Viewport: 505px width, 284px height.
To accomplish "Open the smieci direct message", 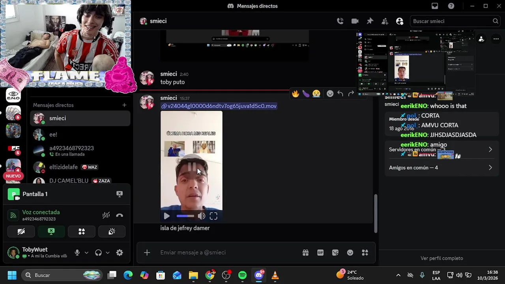I will point(80,118).
